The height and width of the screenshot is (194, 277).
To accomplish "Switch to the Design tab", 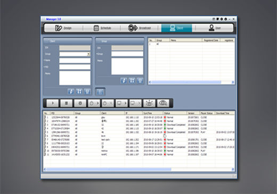I will [x=63, y=28].
